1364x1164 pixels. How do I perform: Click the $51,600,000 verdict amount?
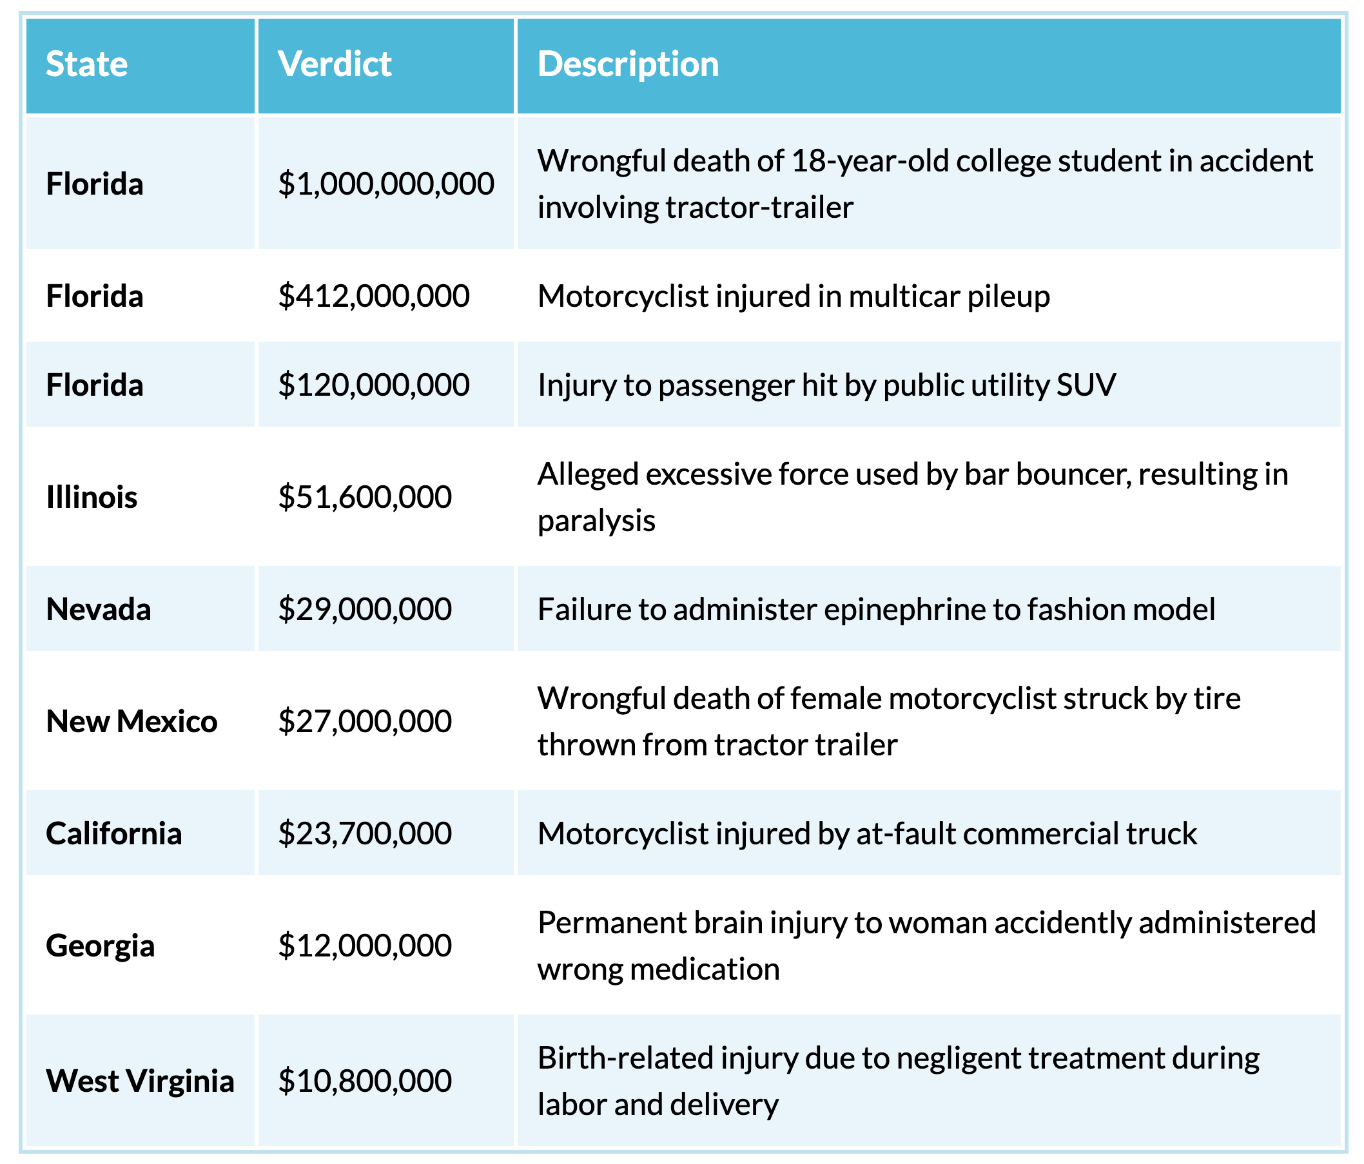[365, 497]
